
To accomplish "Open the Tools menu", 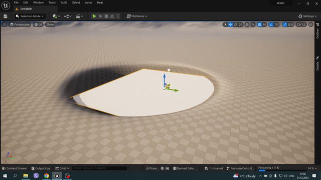I will point(52,2).
